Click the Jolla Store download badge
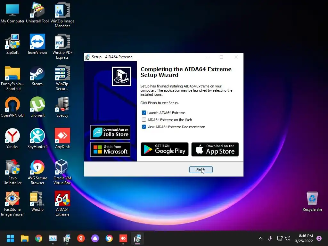 coord(110,132)
